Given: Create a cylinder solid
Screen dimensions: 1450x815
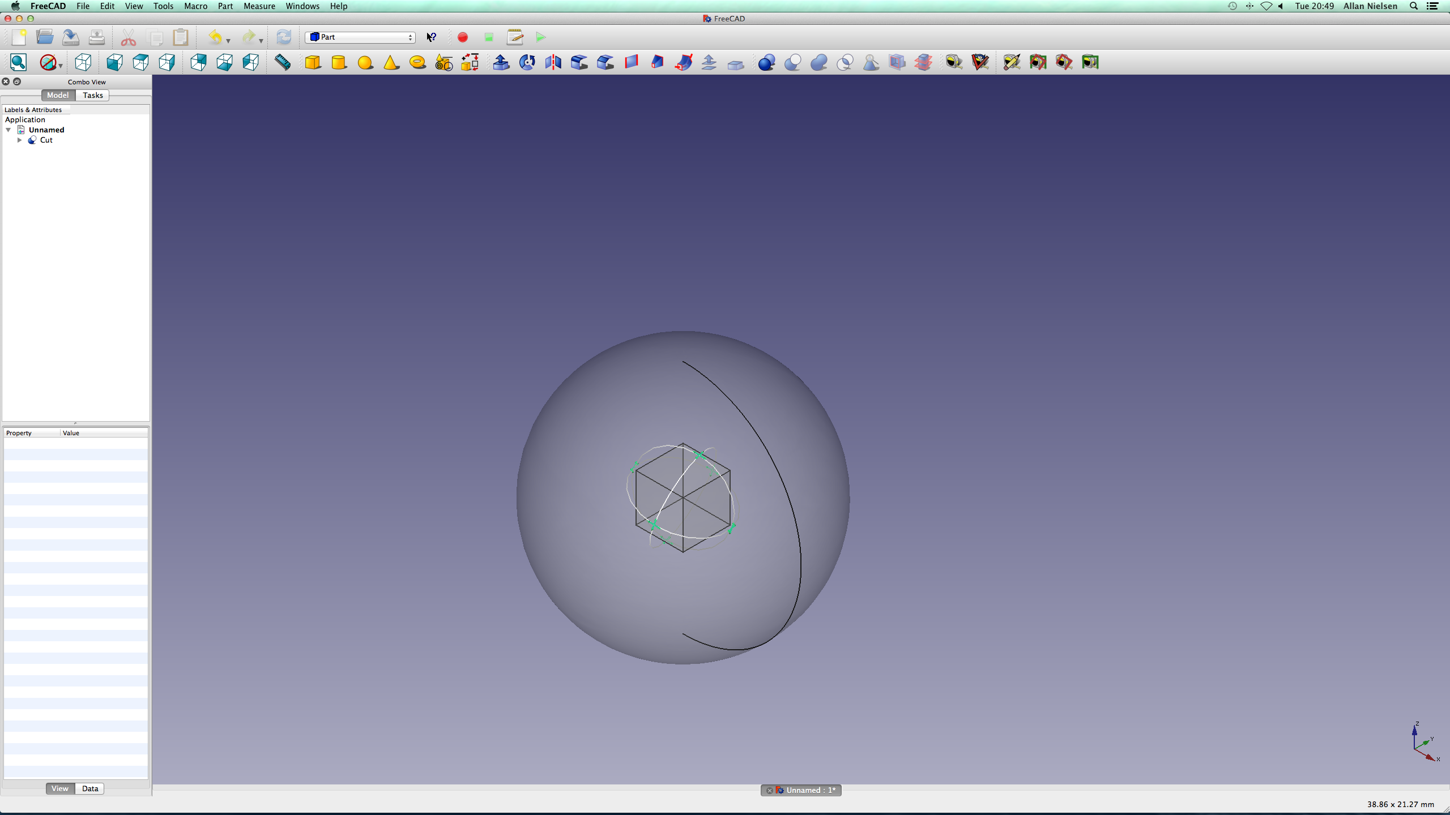Looking at the screenshot, I should point(339,62).
